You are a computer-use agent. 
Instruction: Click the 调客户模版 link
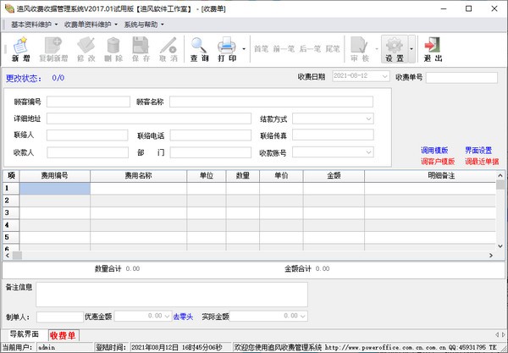coord(438,162)
